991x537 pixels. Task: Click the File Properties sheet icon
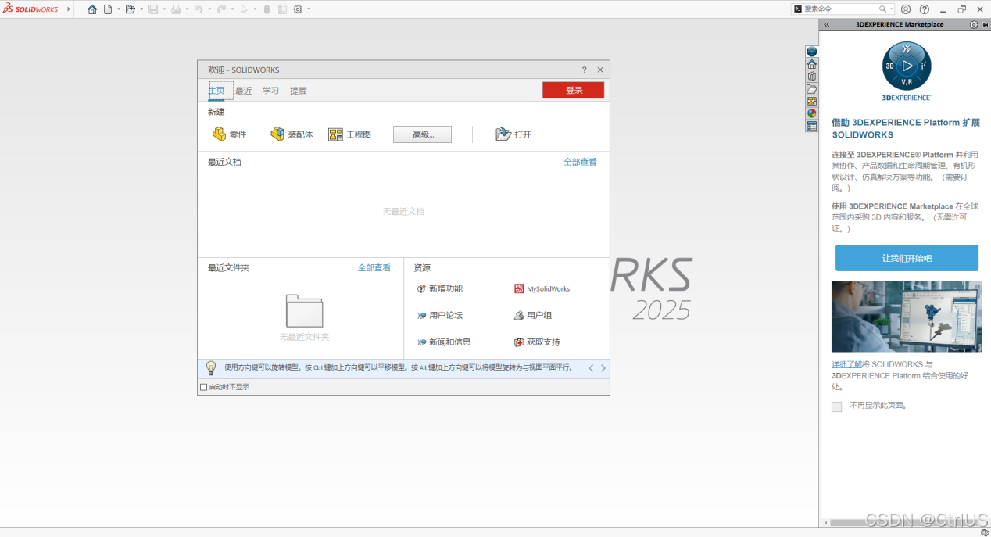[282, 9]
